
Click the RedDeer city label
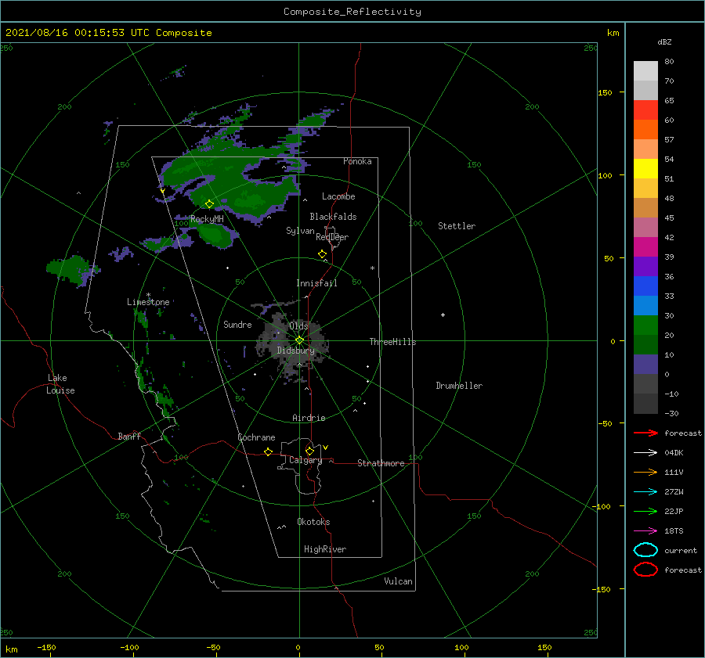[x=332, y=237]
